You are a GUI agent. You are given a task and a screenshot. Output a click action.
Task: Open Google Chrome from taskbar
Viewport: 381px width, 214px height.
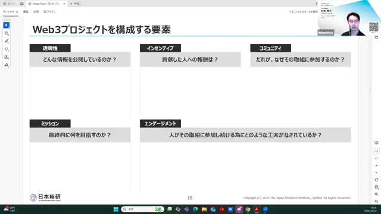[x=248, y=209]
